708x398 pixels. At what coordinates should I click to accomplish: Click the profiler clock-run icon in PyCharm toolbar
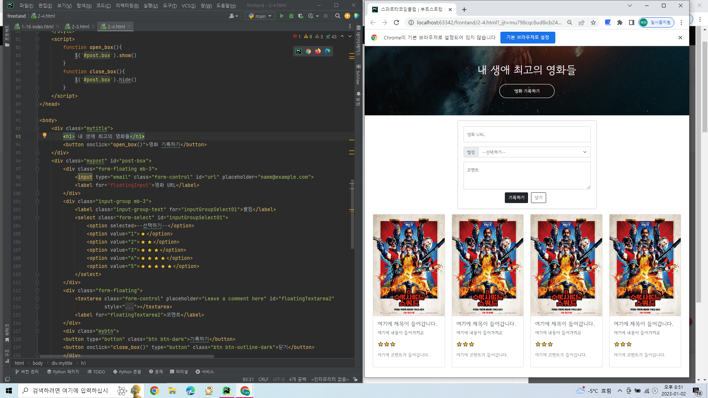310,16
